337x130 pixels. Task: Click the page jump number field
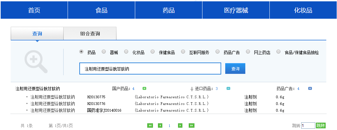click(x=308, y=126)
